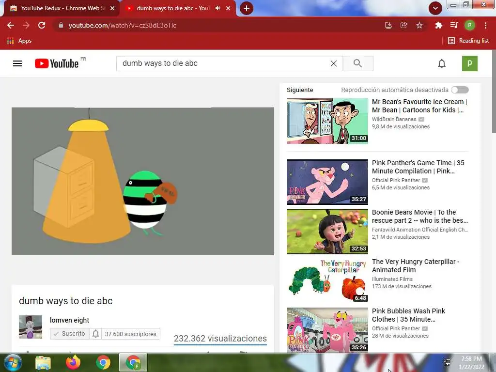Open the Extensions puzzle icon

coord(438,25)
